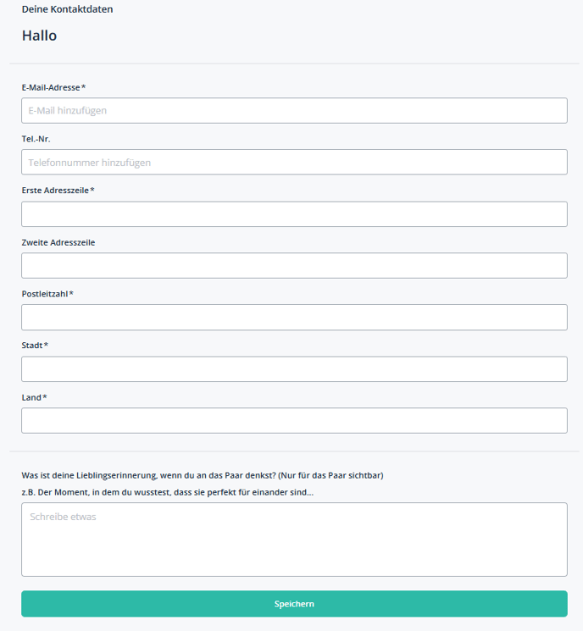Click the Lieblingserinnerung question text
The width and height of the screenshot is (583, 631).
click(x=203, y=475)
